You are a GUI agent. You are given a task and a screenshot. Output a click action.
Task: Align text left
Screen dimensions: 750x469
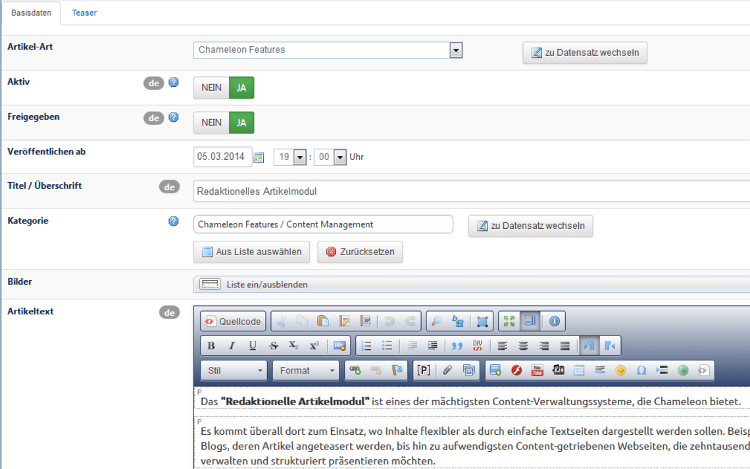502,345
